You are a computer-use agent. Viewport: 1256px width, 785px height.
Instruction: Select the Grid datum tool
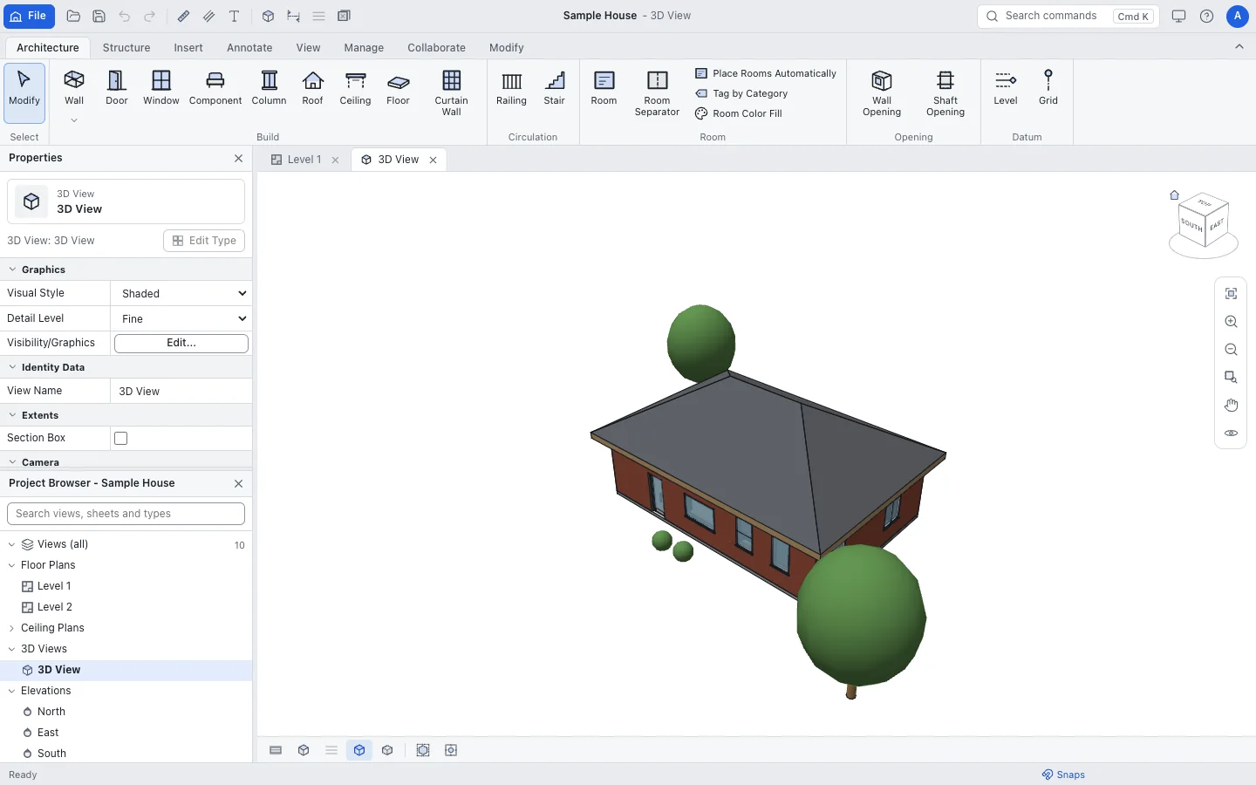1048,88
